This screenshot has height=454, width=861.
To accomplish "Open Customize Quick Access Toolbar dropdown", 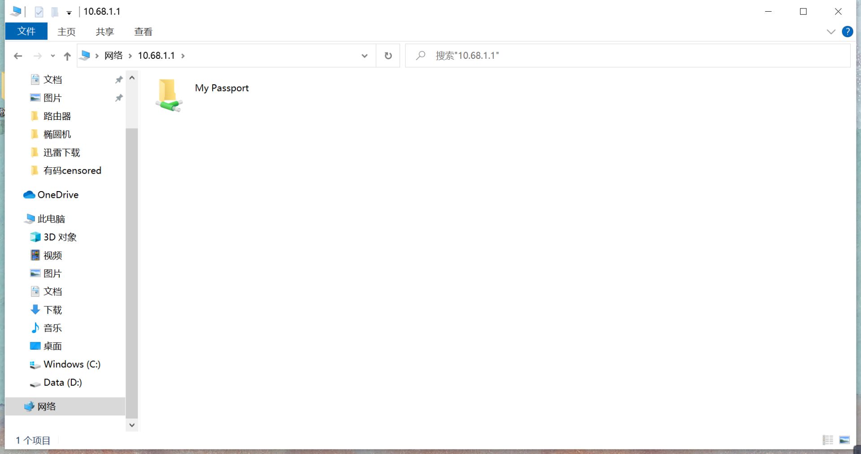I will pyautogui.click(x=69, y=13).
